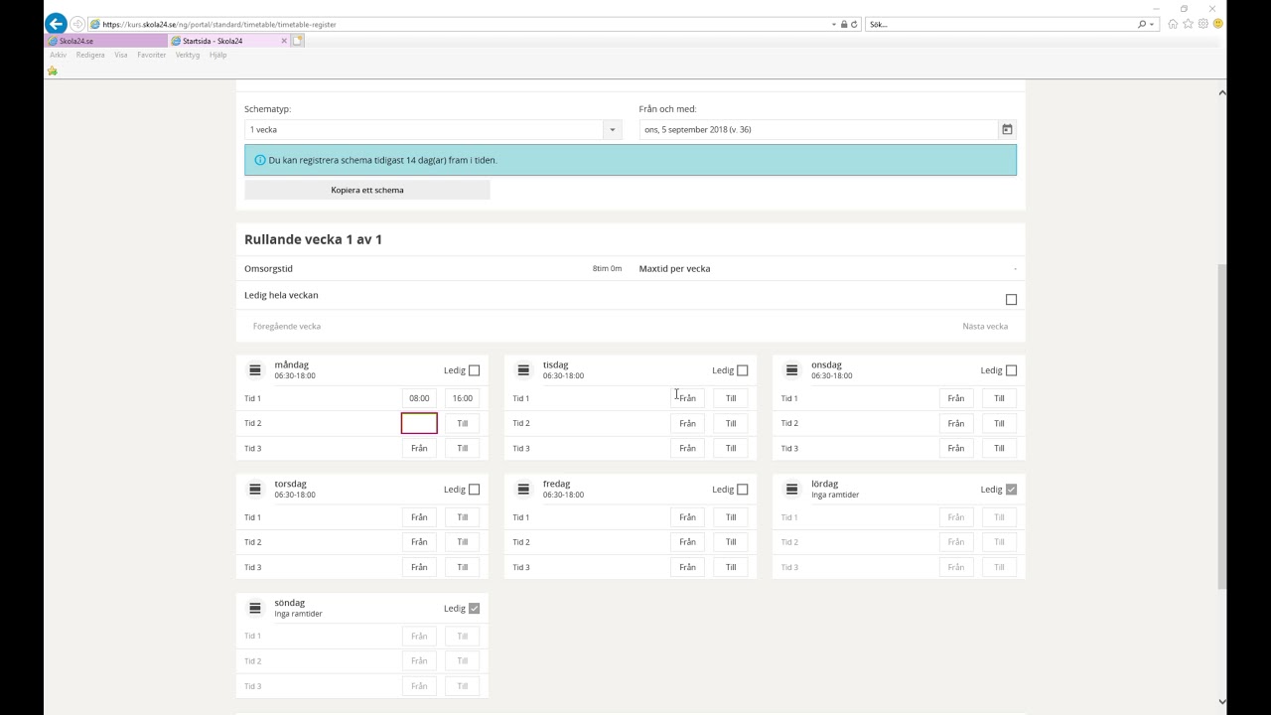
Task: Click the empty måndag Tid 2 Från field
Action: (x=419, y=423)
